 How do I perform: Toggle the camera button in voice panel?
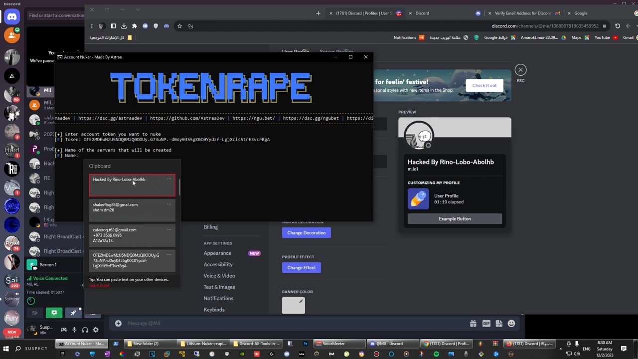[x=34, y=313]
